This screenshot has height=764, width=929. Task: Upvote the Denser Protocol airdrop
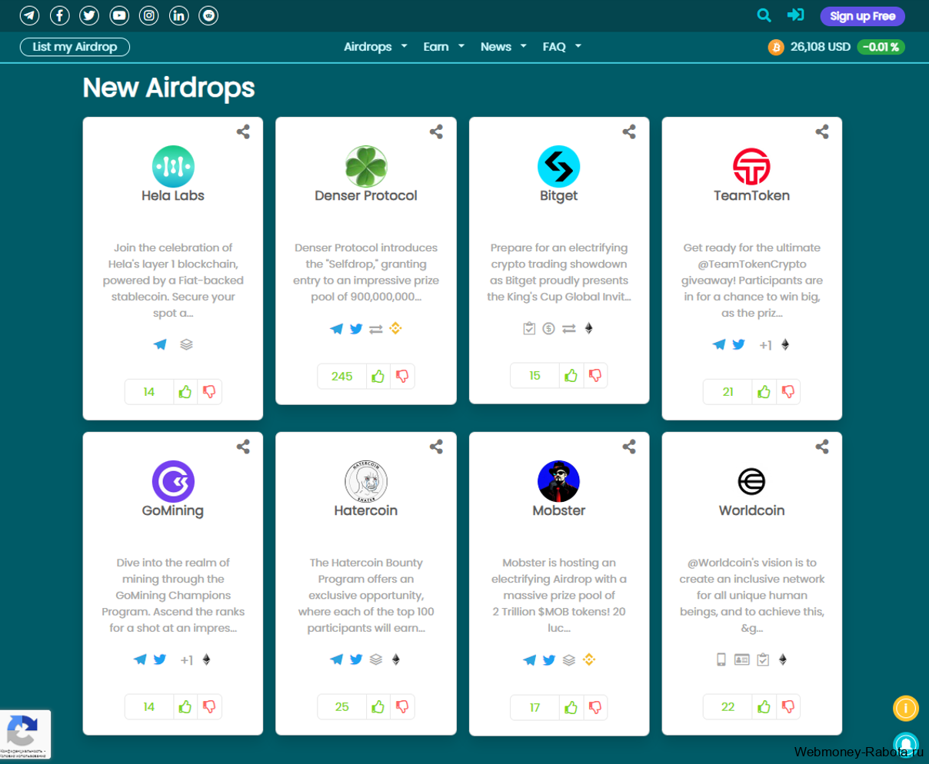pos(378,376)
